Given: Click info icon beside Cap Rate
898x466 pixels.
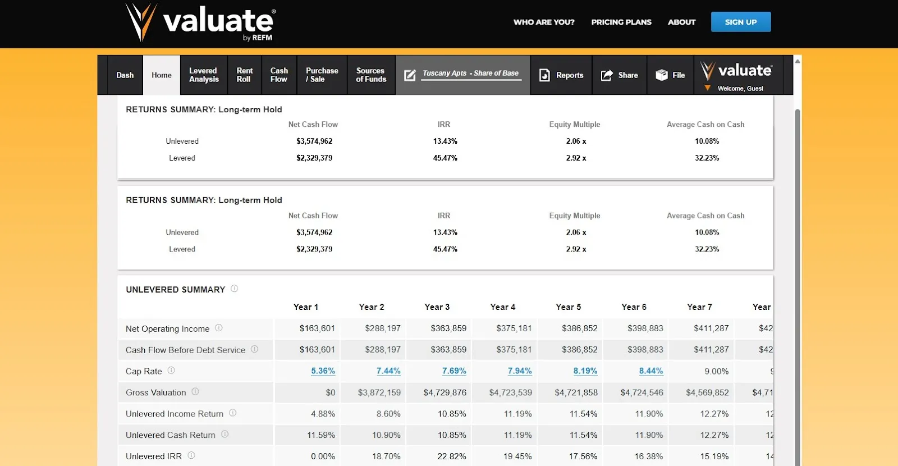Looking at the screenshot, I should click(x=171, y=371).
